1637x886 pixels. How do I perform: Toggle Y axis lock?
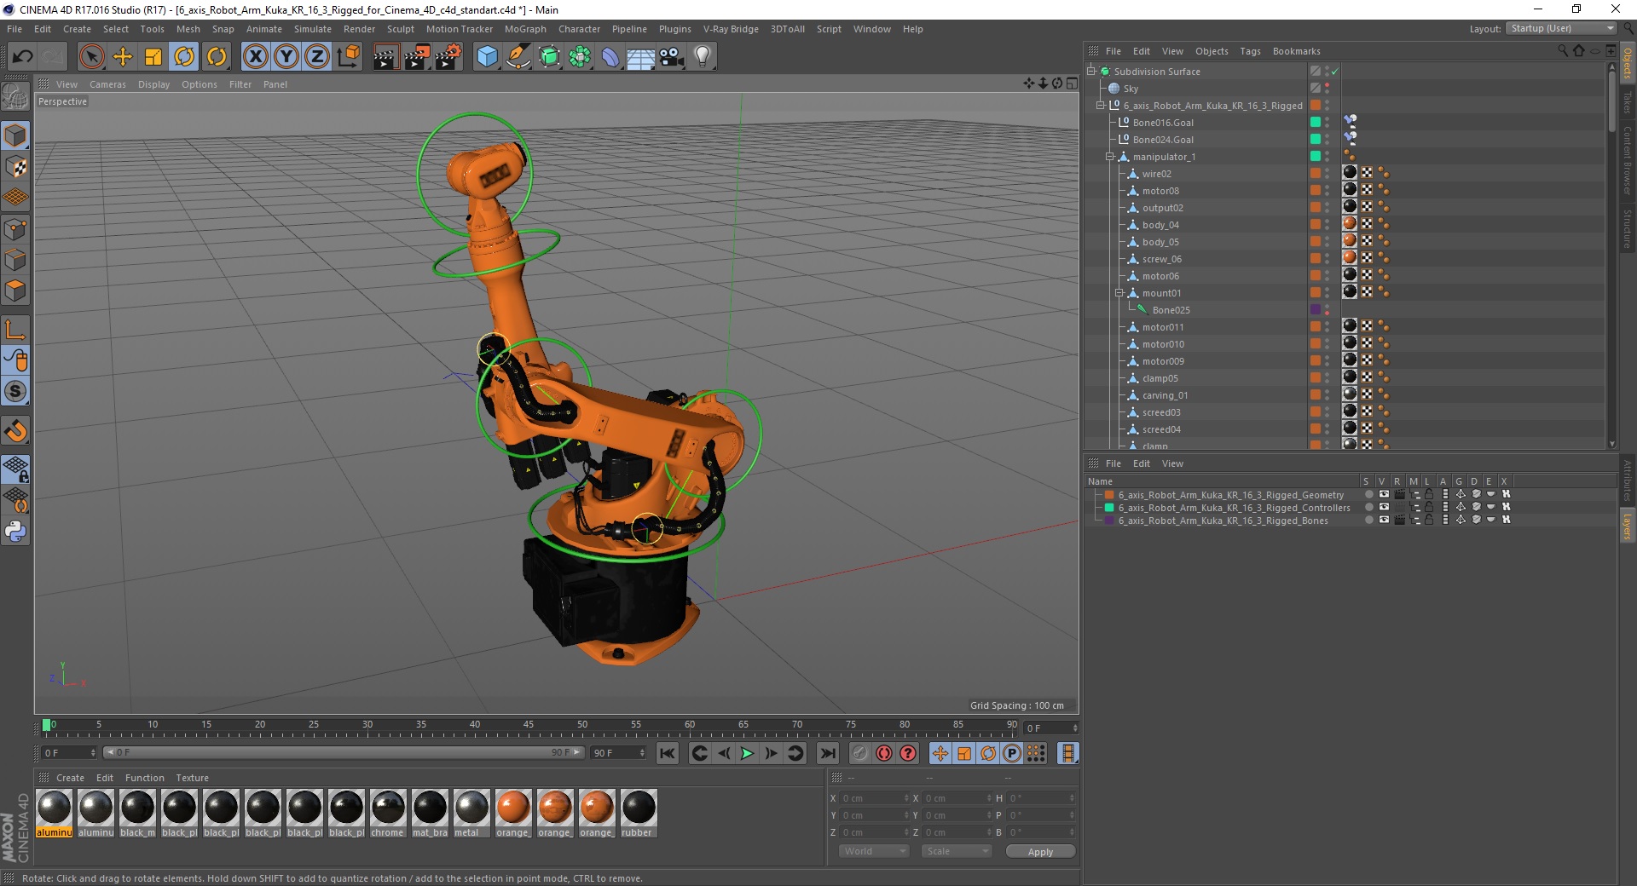[x=286, y=57]
